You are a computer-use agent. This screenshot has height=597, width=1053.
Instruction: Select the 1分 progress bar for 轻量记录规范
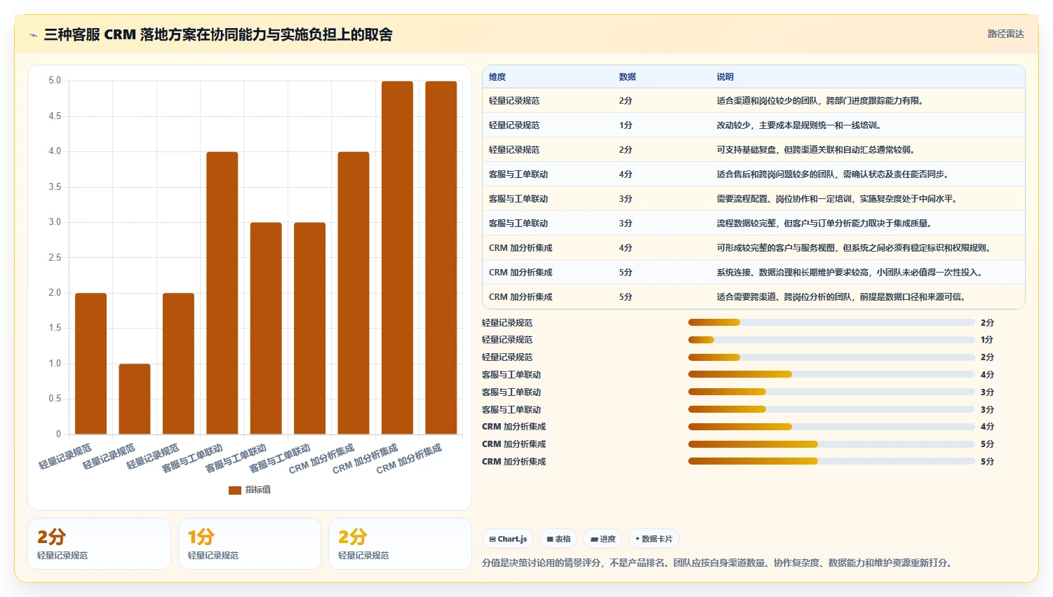click(831, 340)
